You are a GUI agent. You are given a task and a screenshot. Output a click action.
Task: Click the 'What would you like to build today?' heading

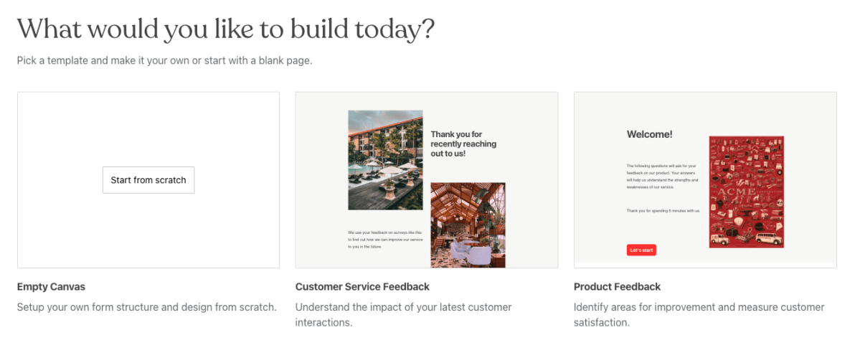[x=226, y=29]
